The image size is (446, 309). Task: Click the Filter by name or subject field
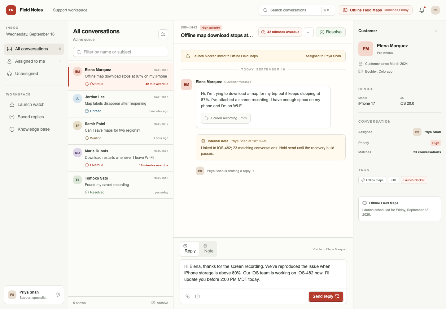120,52
